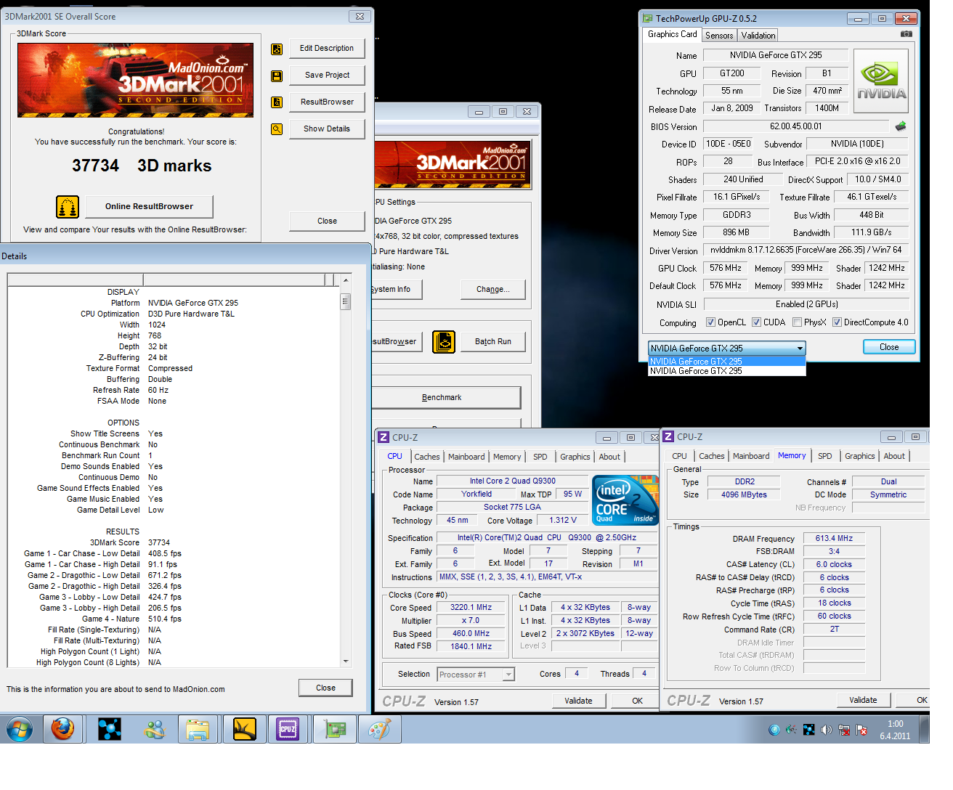Open Paint from the taskbar
Viewport: 953px width, 790px height.
click(379, 729)
